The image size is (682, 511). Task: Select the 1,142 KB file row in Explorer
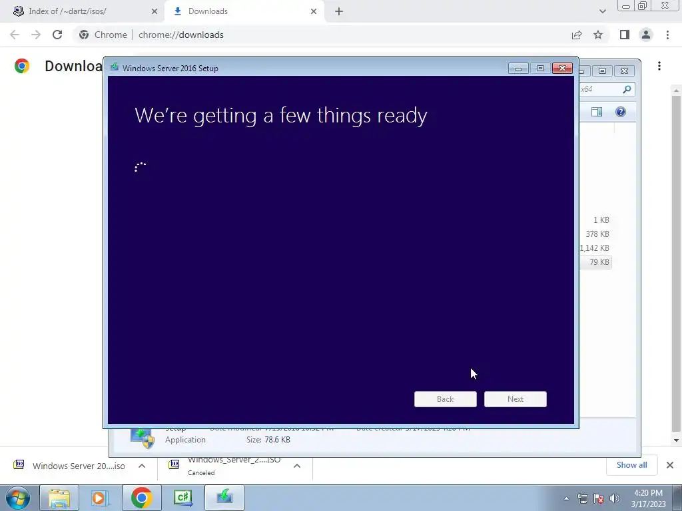[595, 248]
